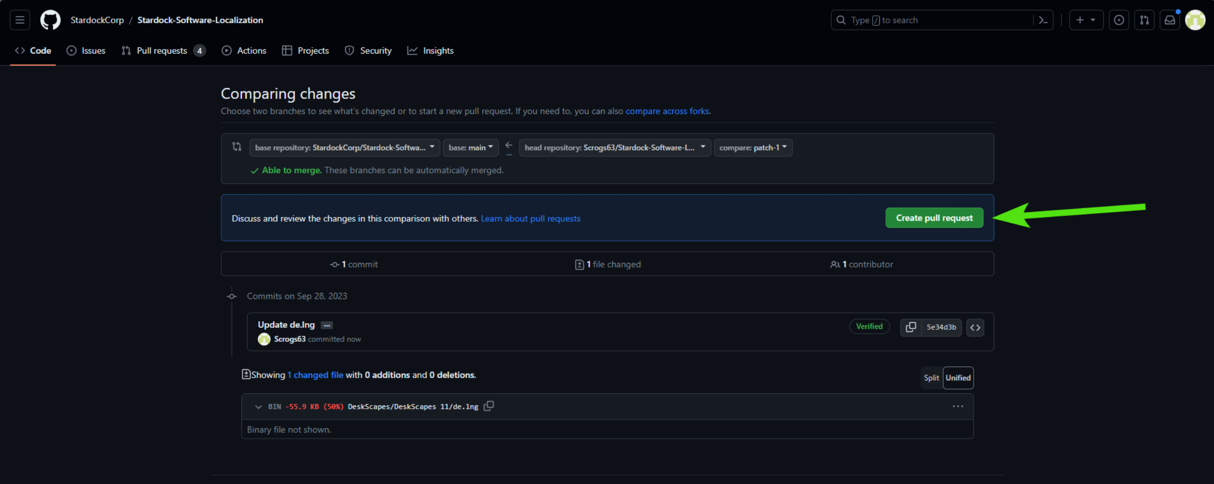Click the Scrogs63 commit avatar
The height and width of the screenshot is (484, 1214).
click(x=264, y=339)
